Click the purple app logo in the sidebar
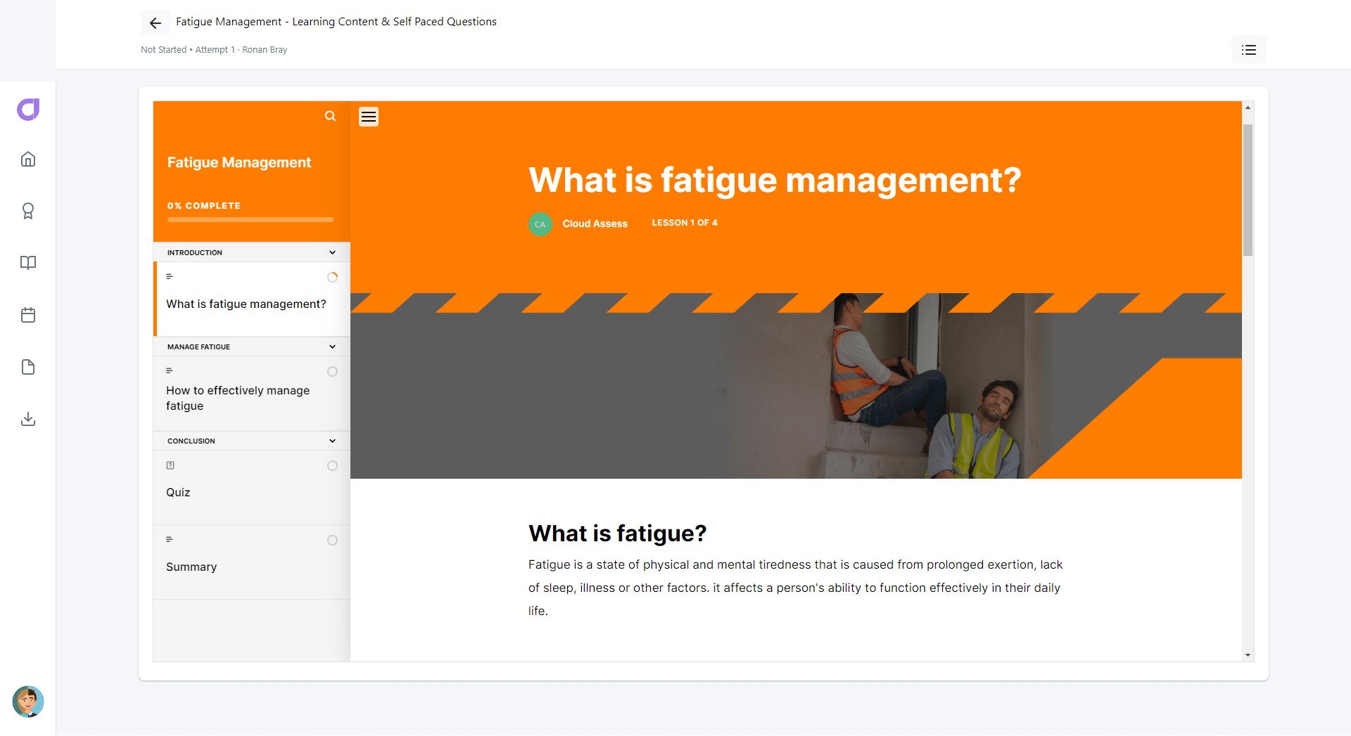The image size is (1351, 736). pyautogui.click(x=28, y=109)
